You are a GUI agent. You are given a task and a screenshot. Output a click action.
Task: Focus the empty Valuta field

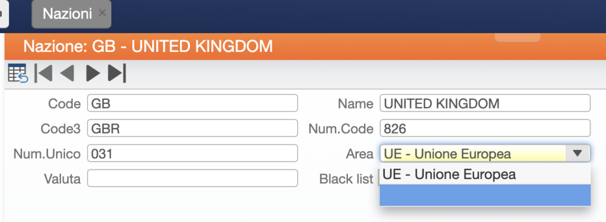[x=192, y=178]
